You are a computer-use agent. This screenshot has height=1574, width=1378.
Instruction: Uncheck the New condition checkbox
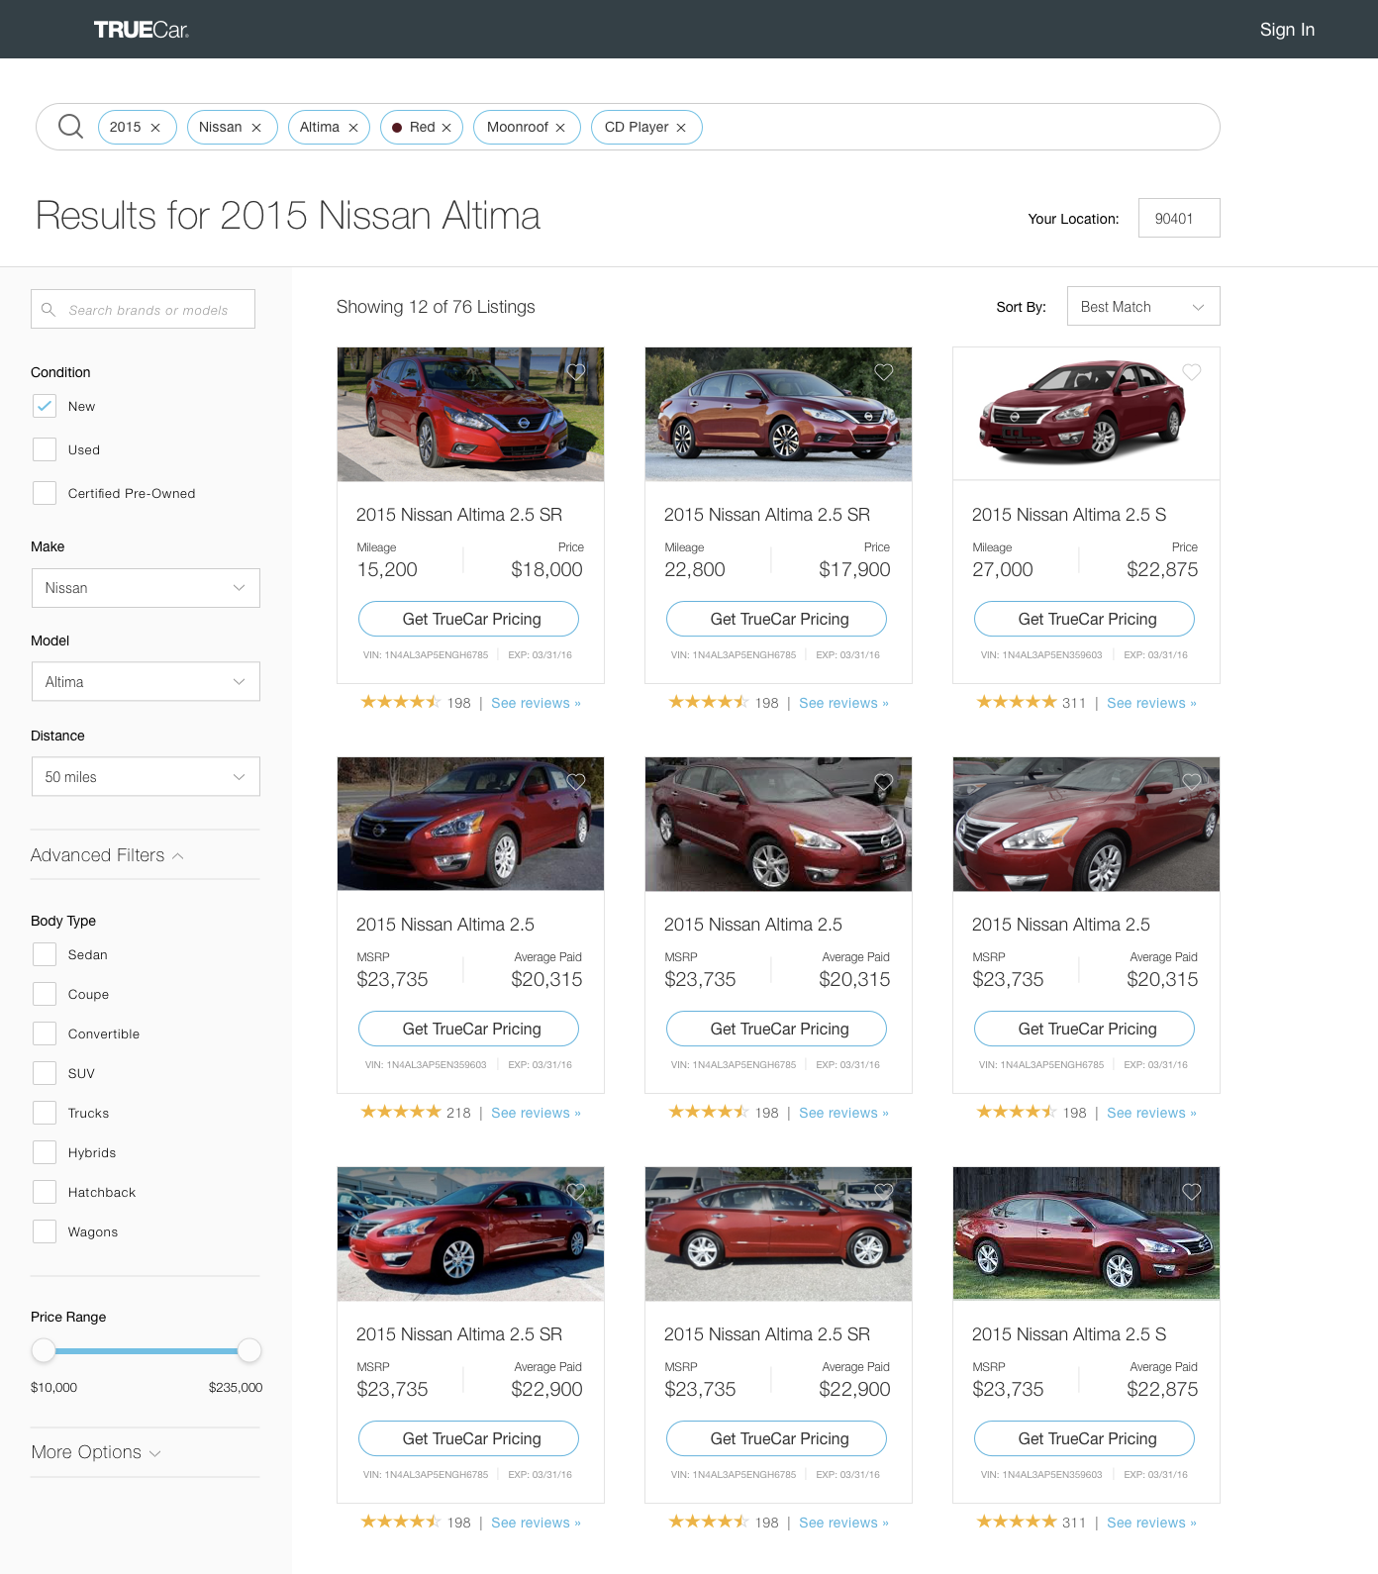(x=45, y=406)
